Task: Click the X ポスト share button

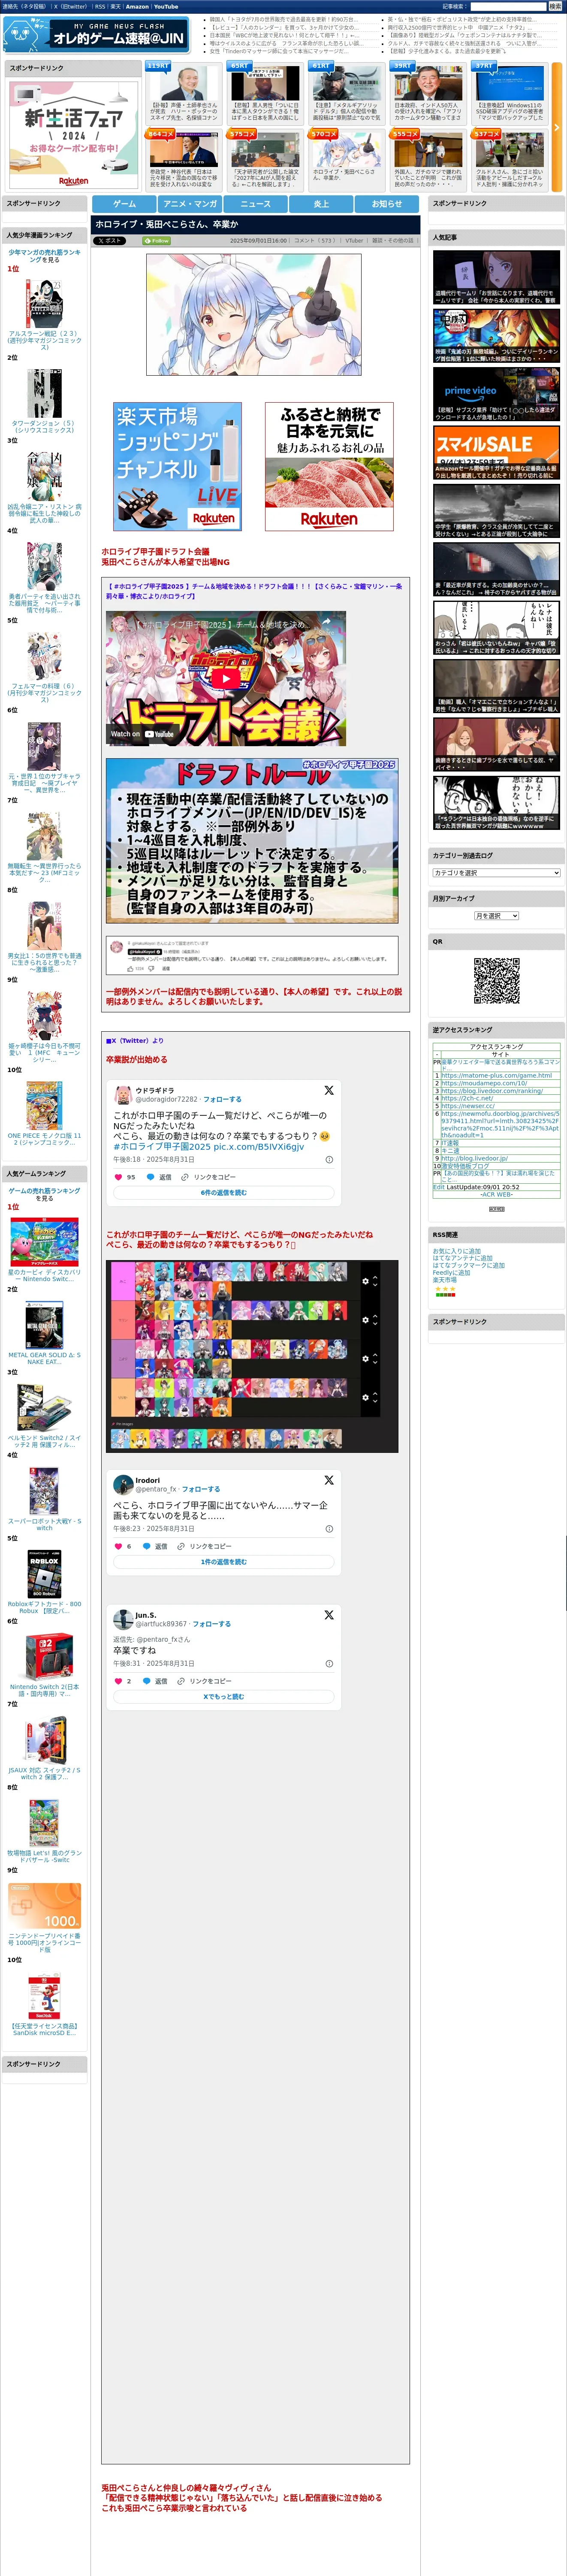Action: (x=110, y=241)
